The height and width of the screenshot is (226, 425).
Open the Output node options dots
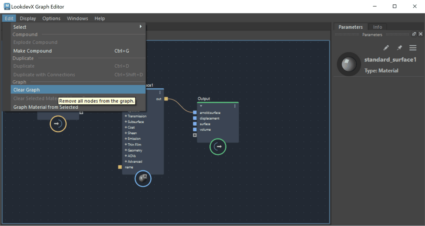(x=235, y=106)
